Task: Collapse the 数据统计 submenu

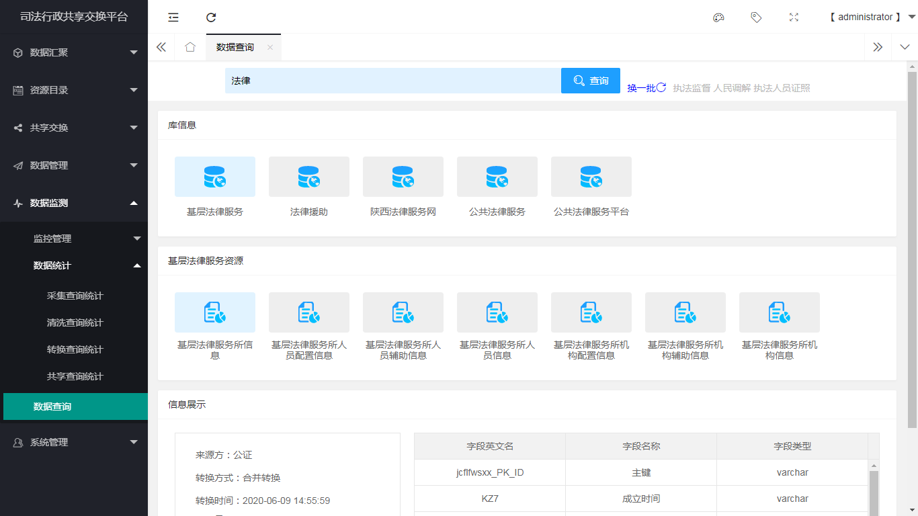Action: click(74, 265)
